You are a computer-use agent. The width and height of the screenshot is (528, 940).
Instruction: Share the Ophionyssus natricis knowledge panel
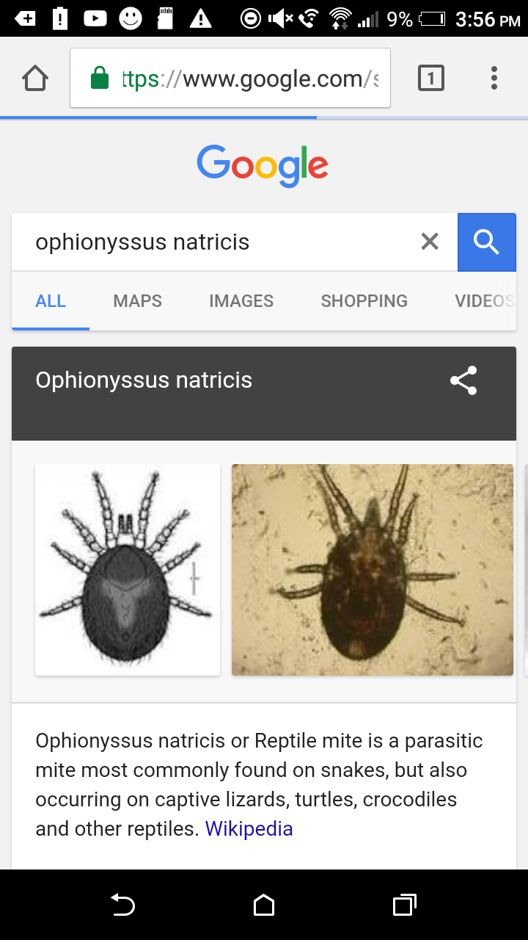coord(463,380)
